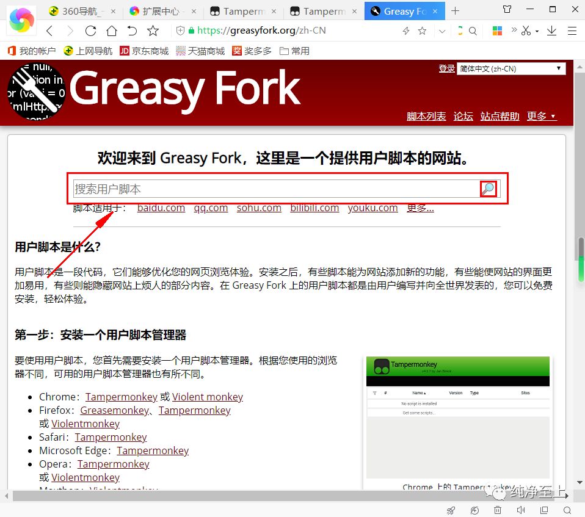The height and width of the screenshot is (517, 585).
Task: Close the Greasy Fork tab
Action: 435,11
